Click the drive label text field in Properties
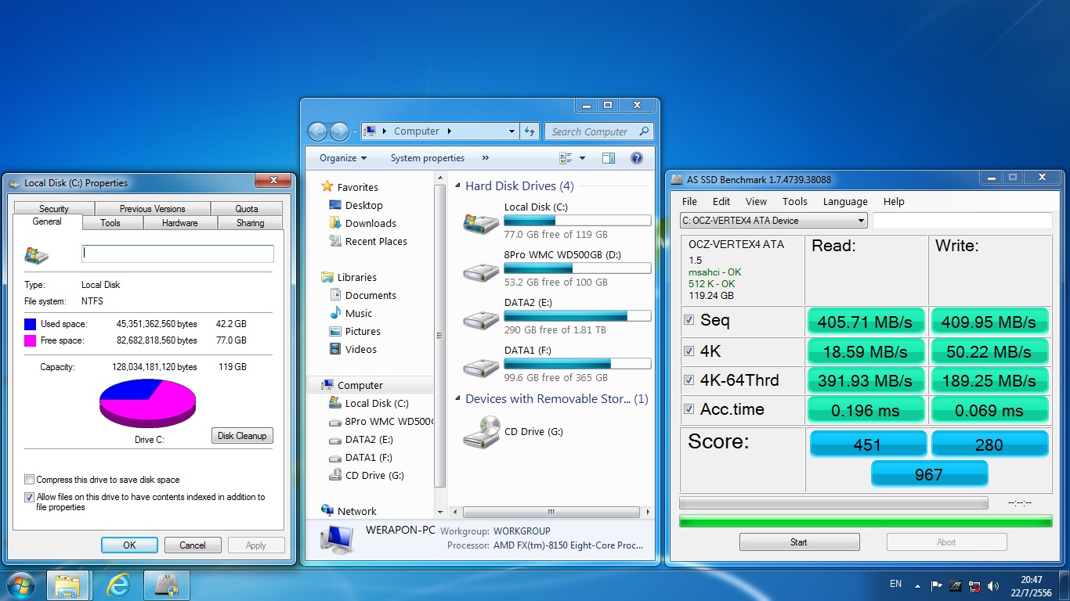1070x601 pixels. click(x=178, y=254)
